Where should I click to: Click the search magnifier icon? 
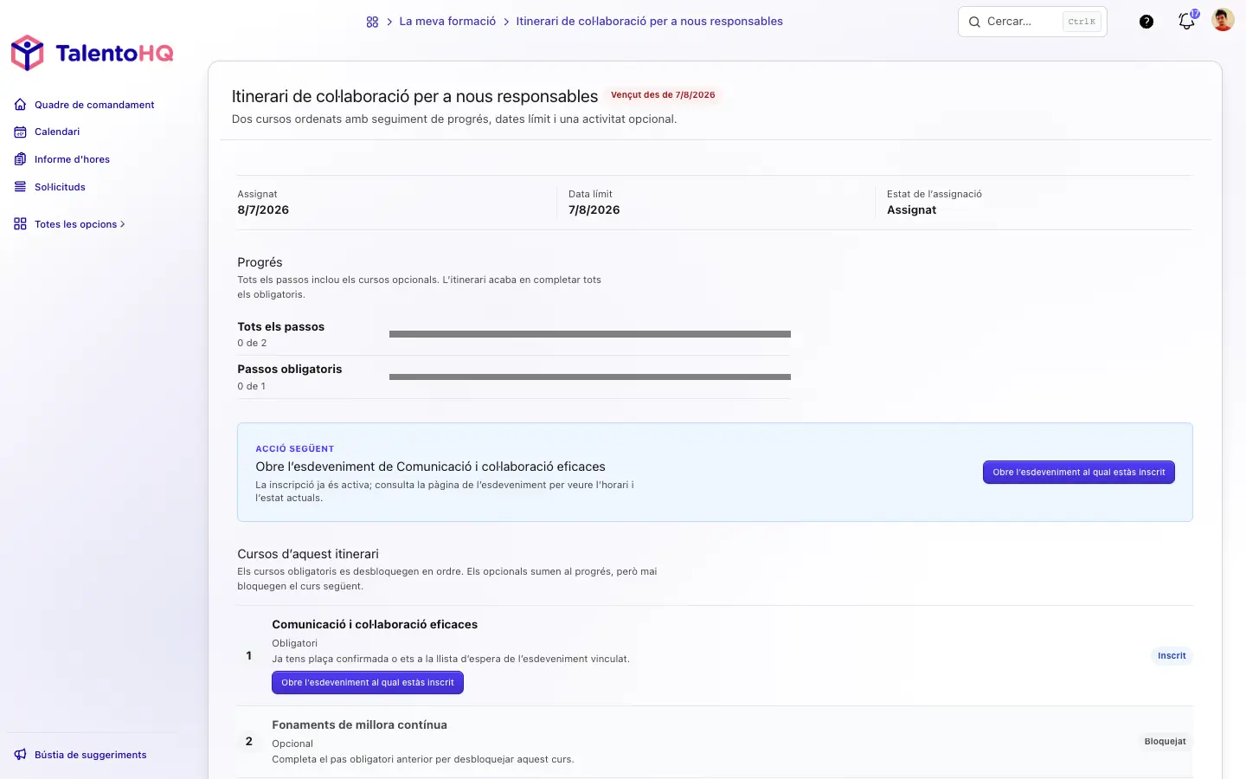click(x=974, y=22)
